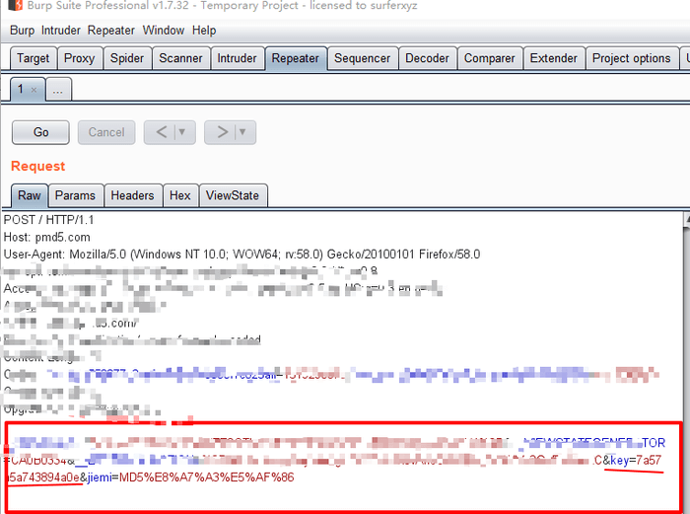Open the Intruder menu in the menu bar
The width and height of the screenshot is (690, 514).
[x=61, y=31]
